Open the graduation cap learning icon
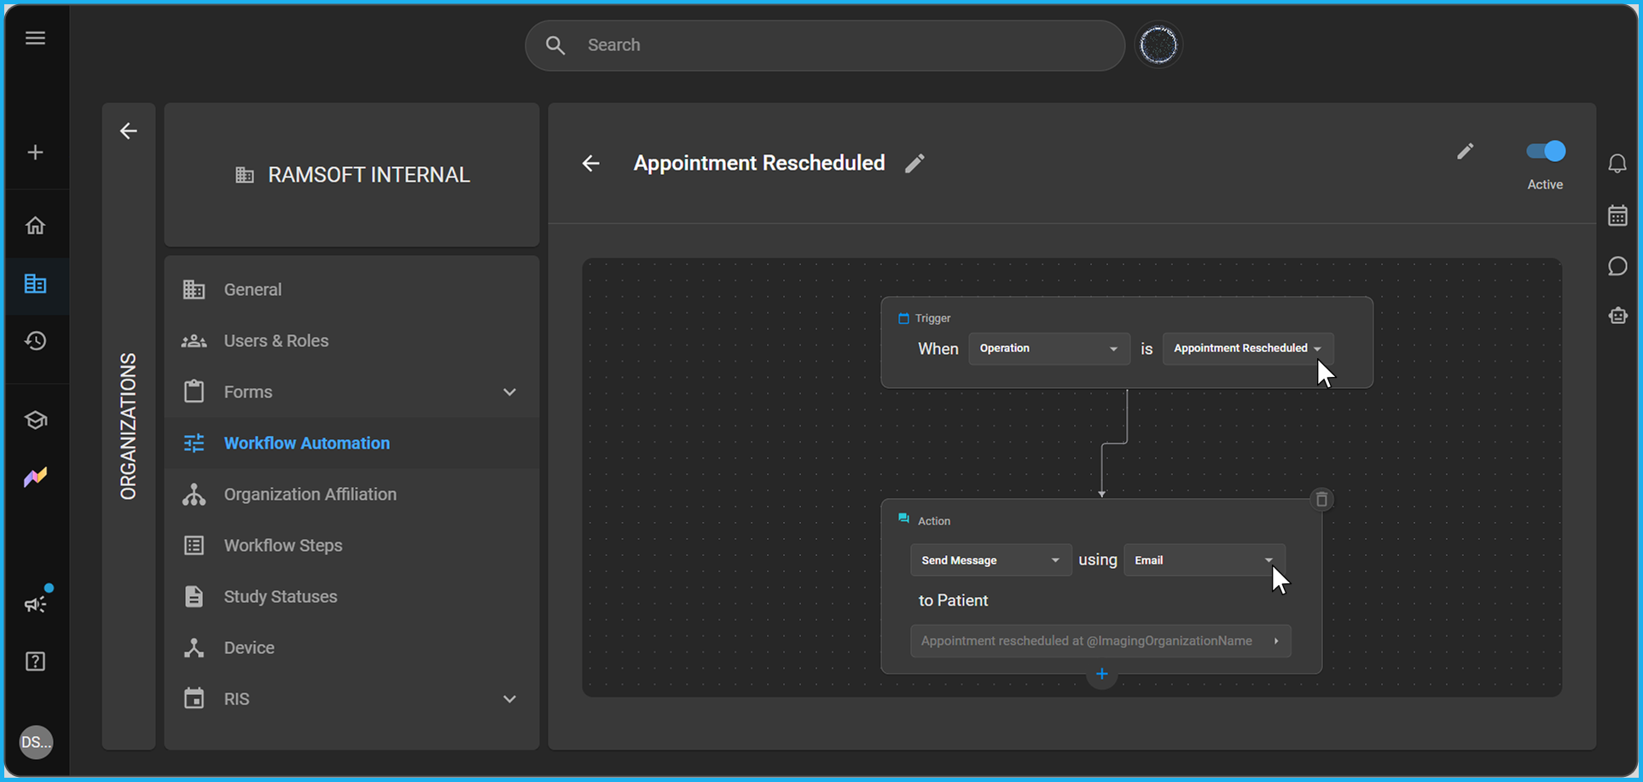 (x=35, y=420)
